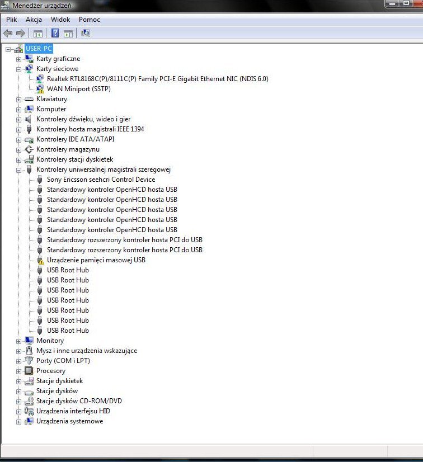The height and width of the screenshot is (462, 423).
Task: Select Urządzenie pamięci masowej USB entry
Action: [x=96, y=260]
